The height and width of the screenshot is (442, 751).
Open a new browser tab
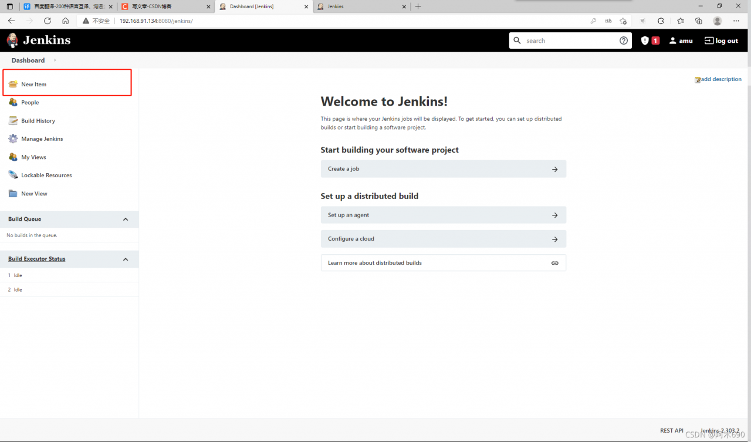pyautogui.click(x=418, y=6)
